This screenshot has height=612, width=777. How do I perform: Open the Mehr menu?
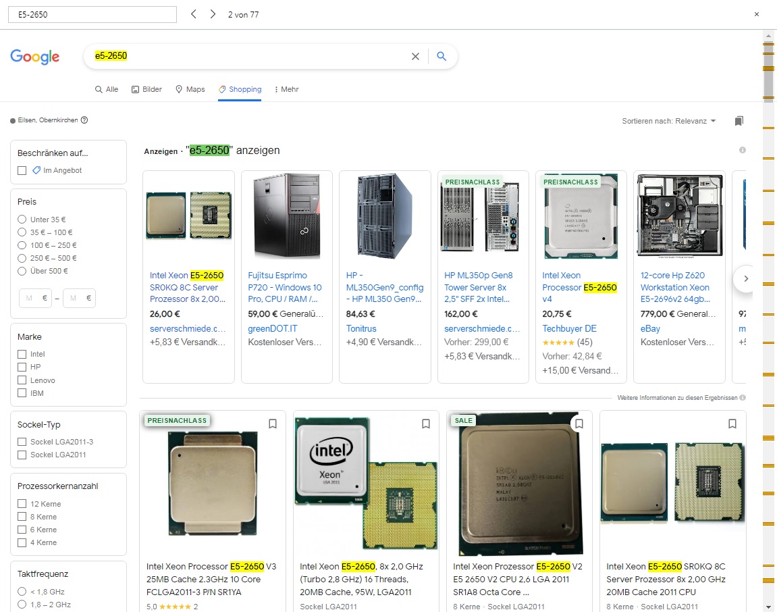(x=286, y=89)
